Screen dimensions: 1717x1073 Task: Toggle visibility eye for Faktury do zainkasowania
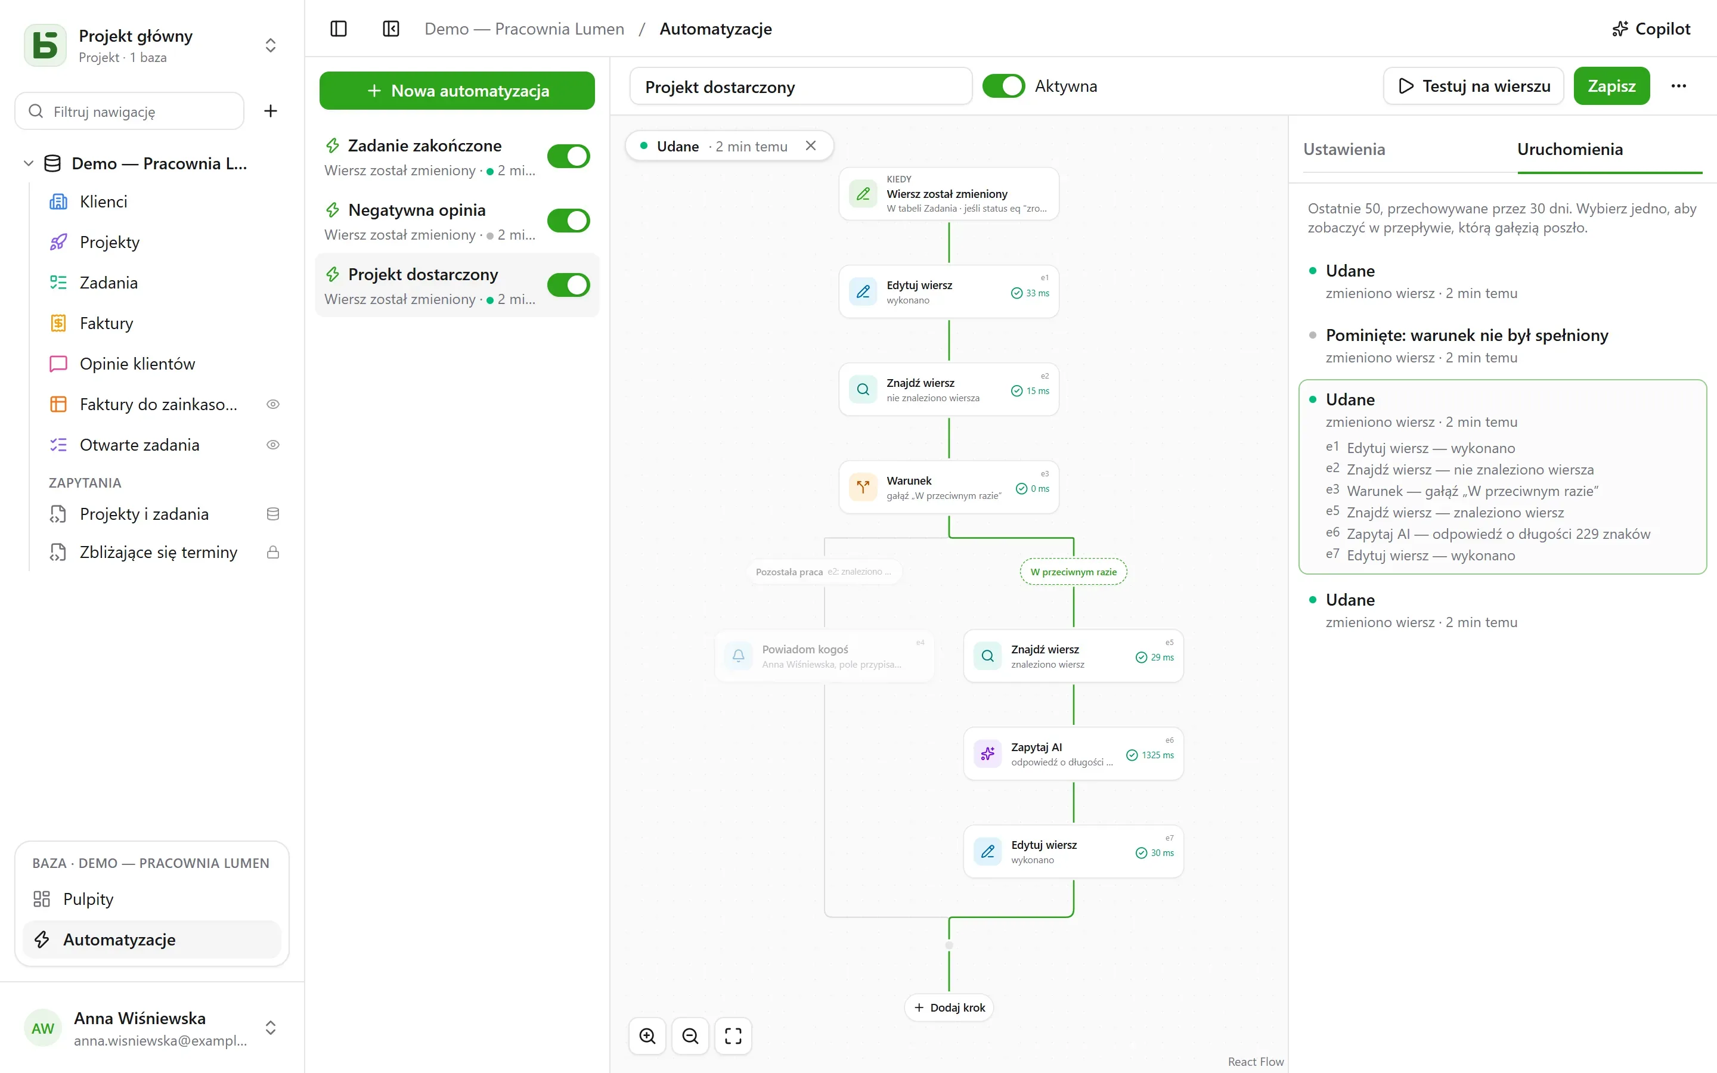272,405
